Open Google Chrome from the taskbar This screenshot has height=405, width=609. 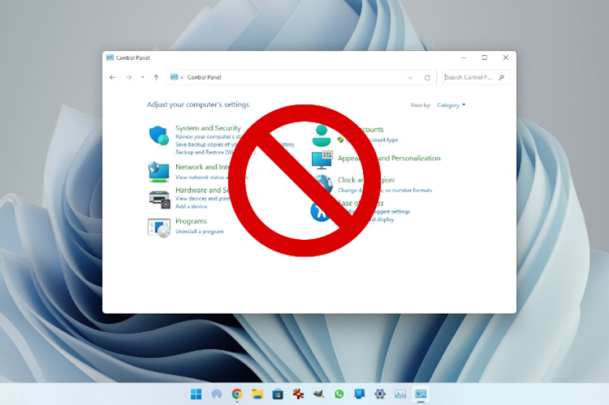[236, 394]
